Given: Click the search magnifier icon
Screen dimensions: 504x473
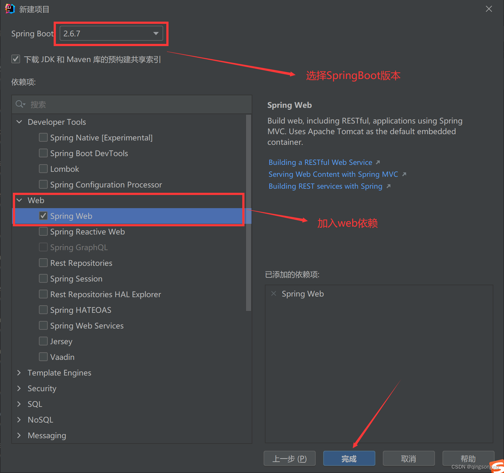Looking at the screenshot, I should coord(20,104).
